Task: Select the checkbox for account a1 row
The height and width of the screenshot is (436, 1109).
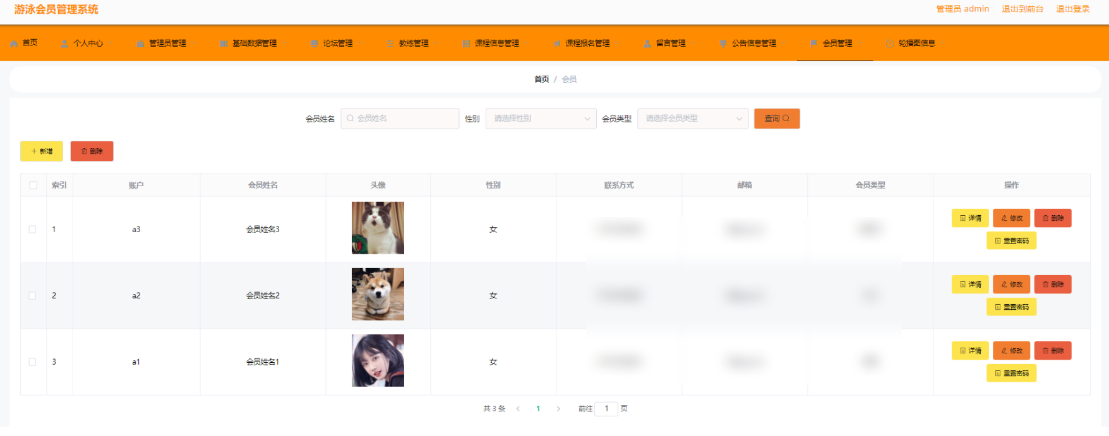Action: pos(32,362)
